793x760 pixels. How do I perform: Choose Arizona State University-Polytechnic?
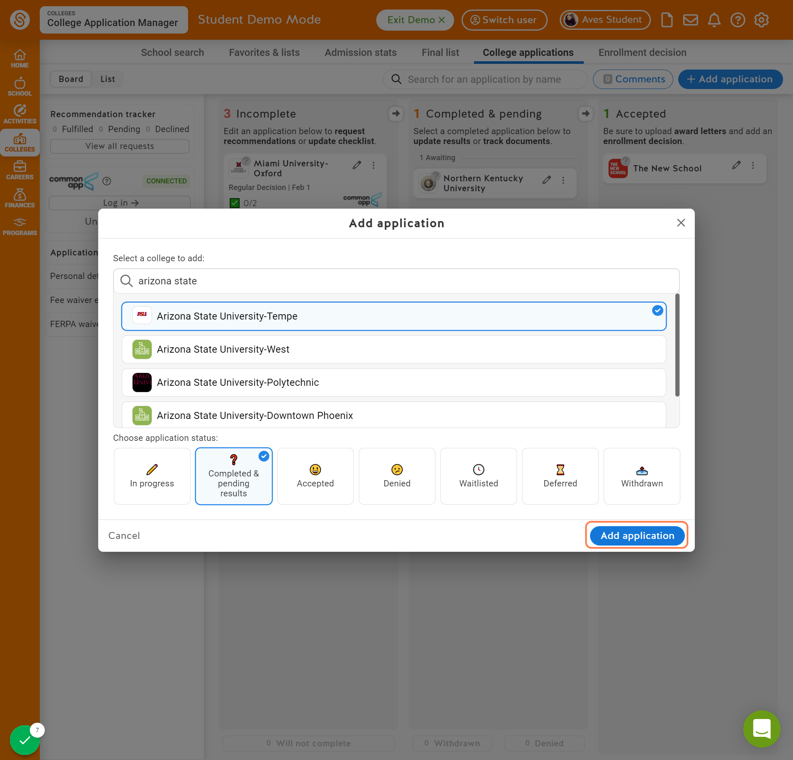394,382
